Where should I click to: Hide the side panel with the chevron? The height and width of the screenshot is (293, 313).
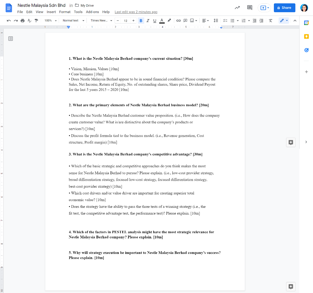pyautogui.click(x=306, y=142)
